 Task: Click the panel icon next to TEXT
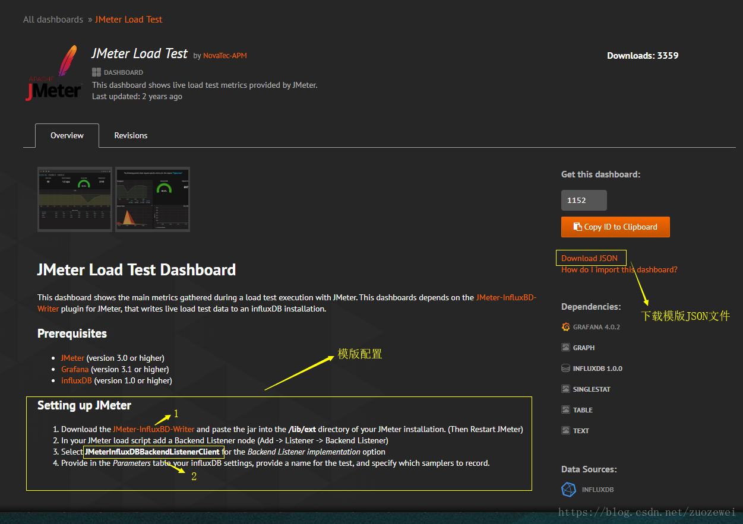565,431
